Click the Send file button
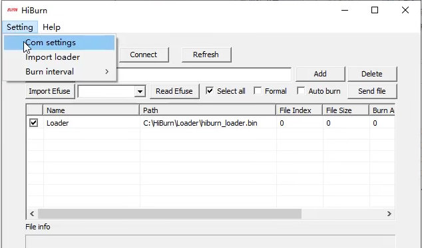 [x=372, y=91]
